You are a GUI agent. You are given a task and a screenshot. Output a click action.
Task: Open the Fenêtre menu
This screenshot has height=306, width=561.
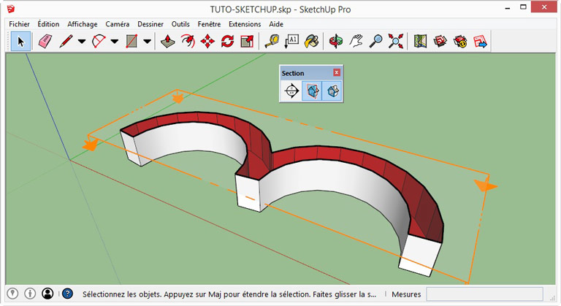pyautogui.click(x=209, y=24)
